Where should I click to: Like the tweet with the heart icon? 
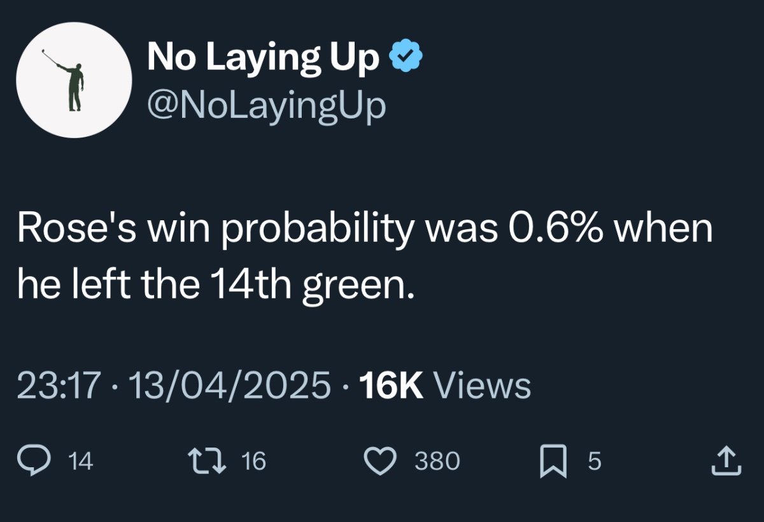pos(381,461)
